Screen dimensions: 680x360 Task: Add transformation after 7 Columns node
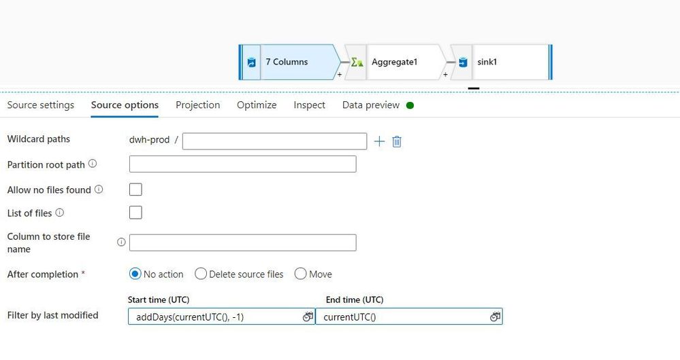(x=340, y=75)
